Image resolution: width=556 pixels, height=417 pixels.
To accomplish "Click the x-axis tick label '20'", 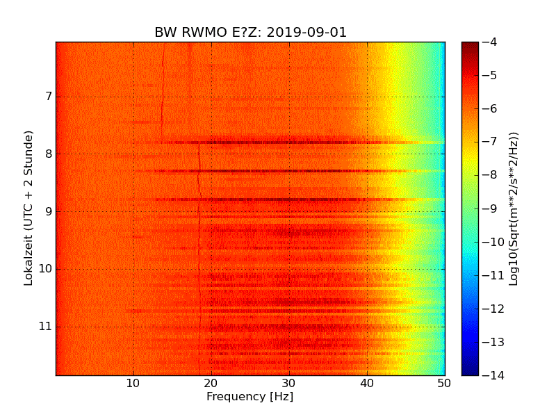I will [x=211, y=384].
